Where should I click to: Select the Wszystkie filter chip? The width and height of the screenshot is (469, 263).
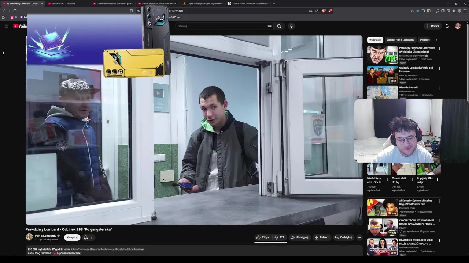(375, 40)
